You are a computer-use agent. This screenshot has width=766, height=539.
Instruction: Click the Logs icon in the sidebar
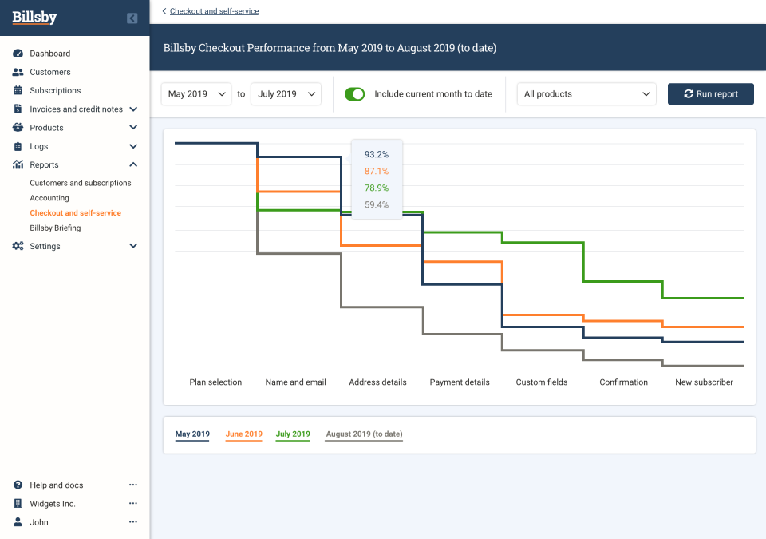tap(18, 146)
